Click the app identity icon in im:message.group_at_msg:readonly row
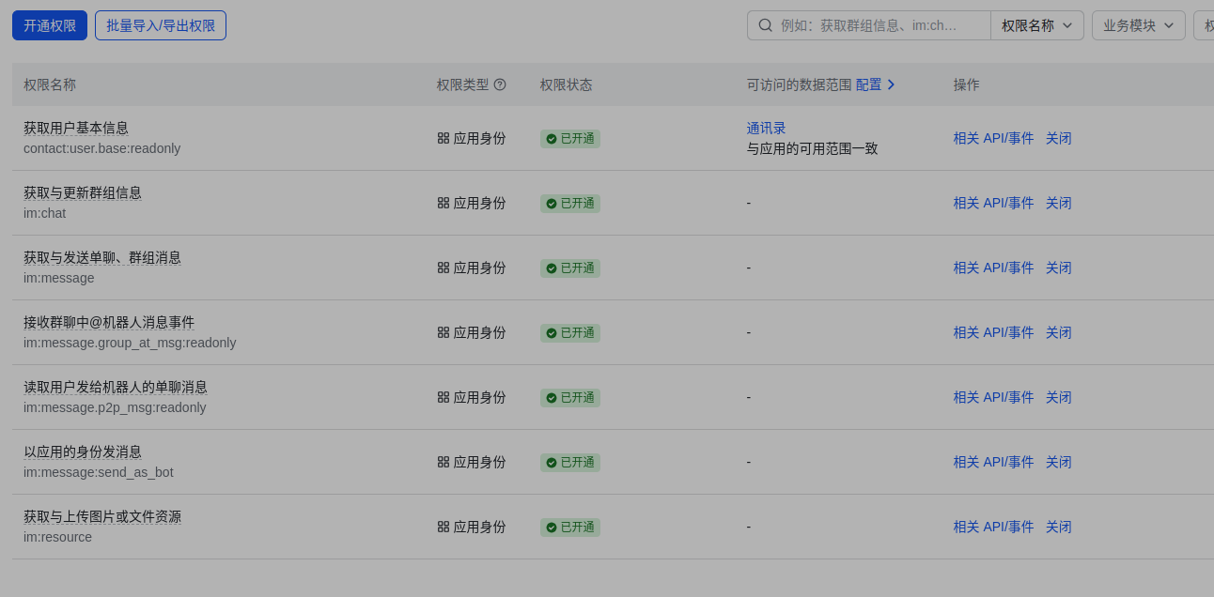Viewport: 1214px width, 597px height. pos(444,332)
